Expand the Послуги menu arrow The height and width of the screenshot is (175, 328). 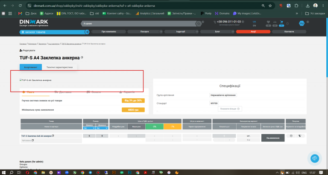[x=161, y=32]
